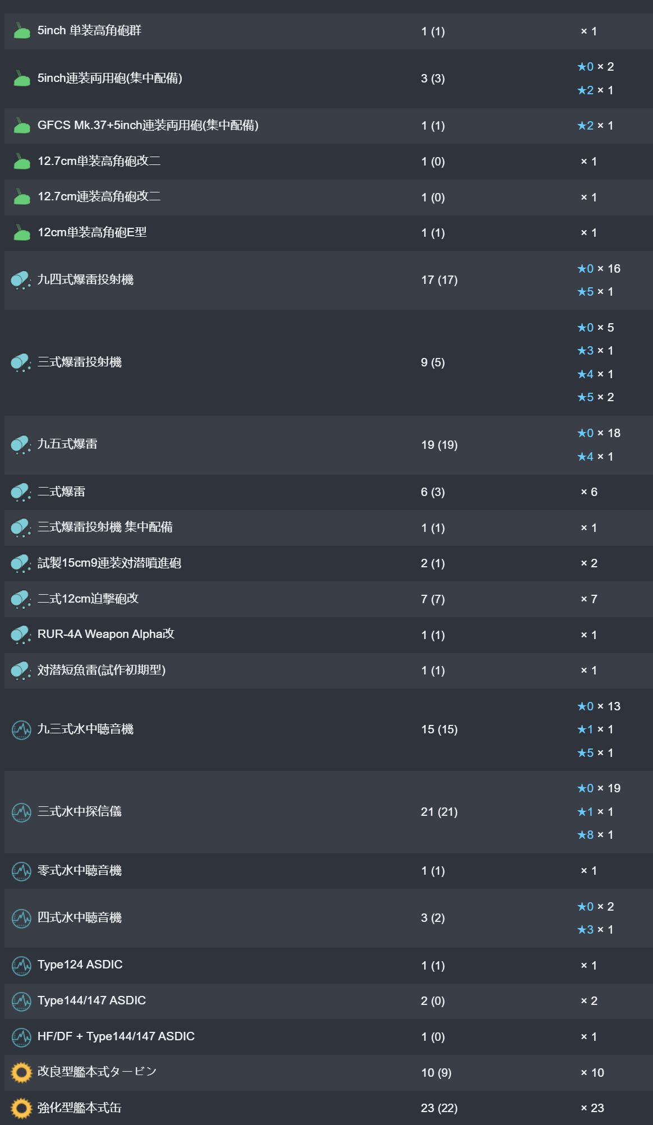Viewport: 653px width, 1125px height.
Task: Click the ★5 × 2 entry for 三式爆雷投射機
Action: [596, 397]
